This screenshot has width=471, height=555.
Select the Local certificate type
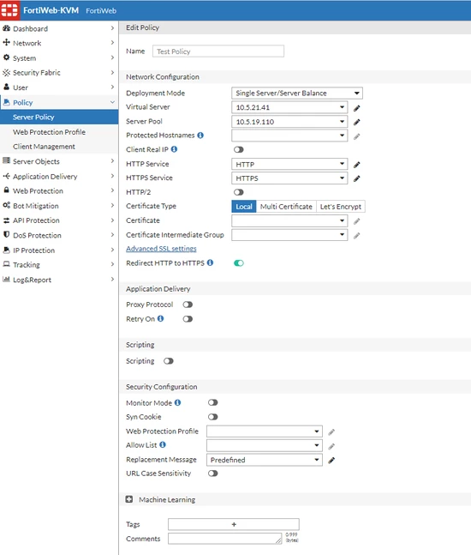(244, 207)
